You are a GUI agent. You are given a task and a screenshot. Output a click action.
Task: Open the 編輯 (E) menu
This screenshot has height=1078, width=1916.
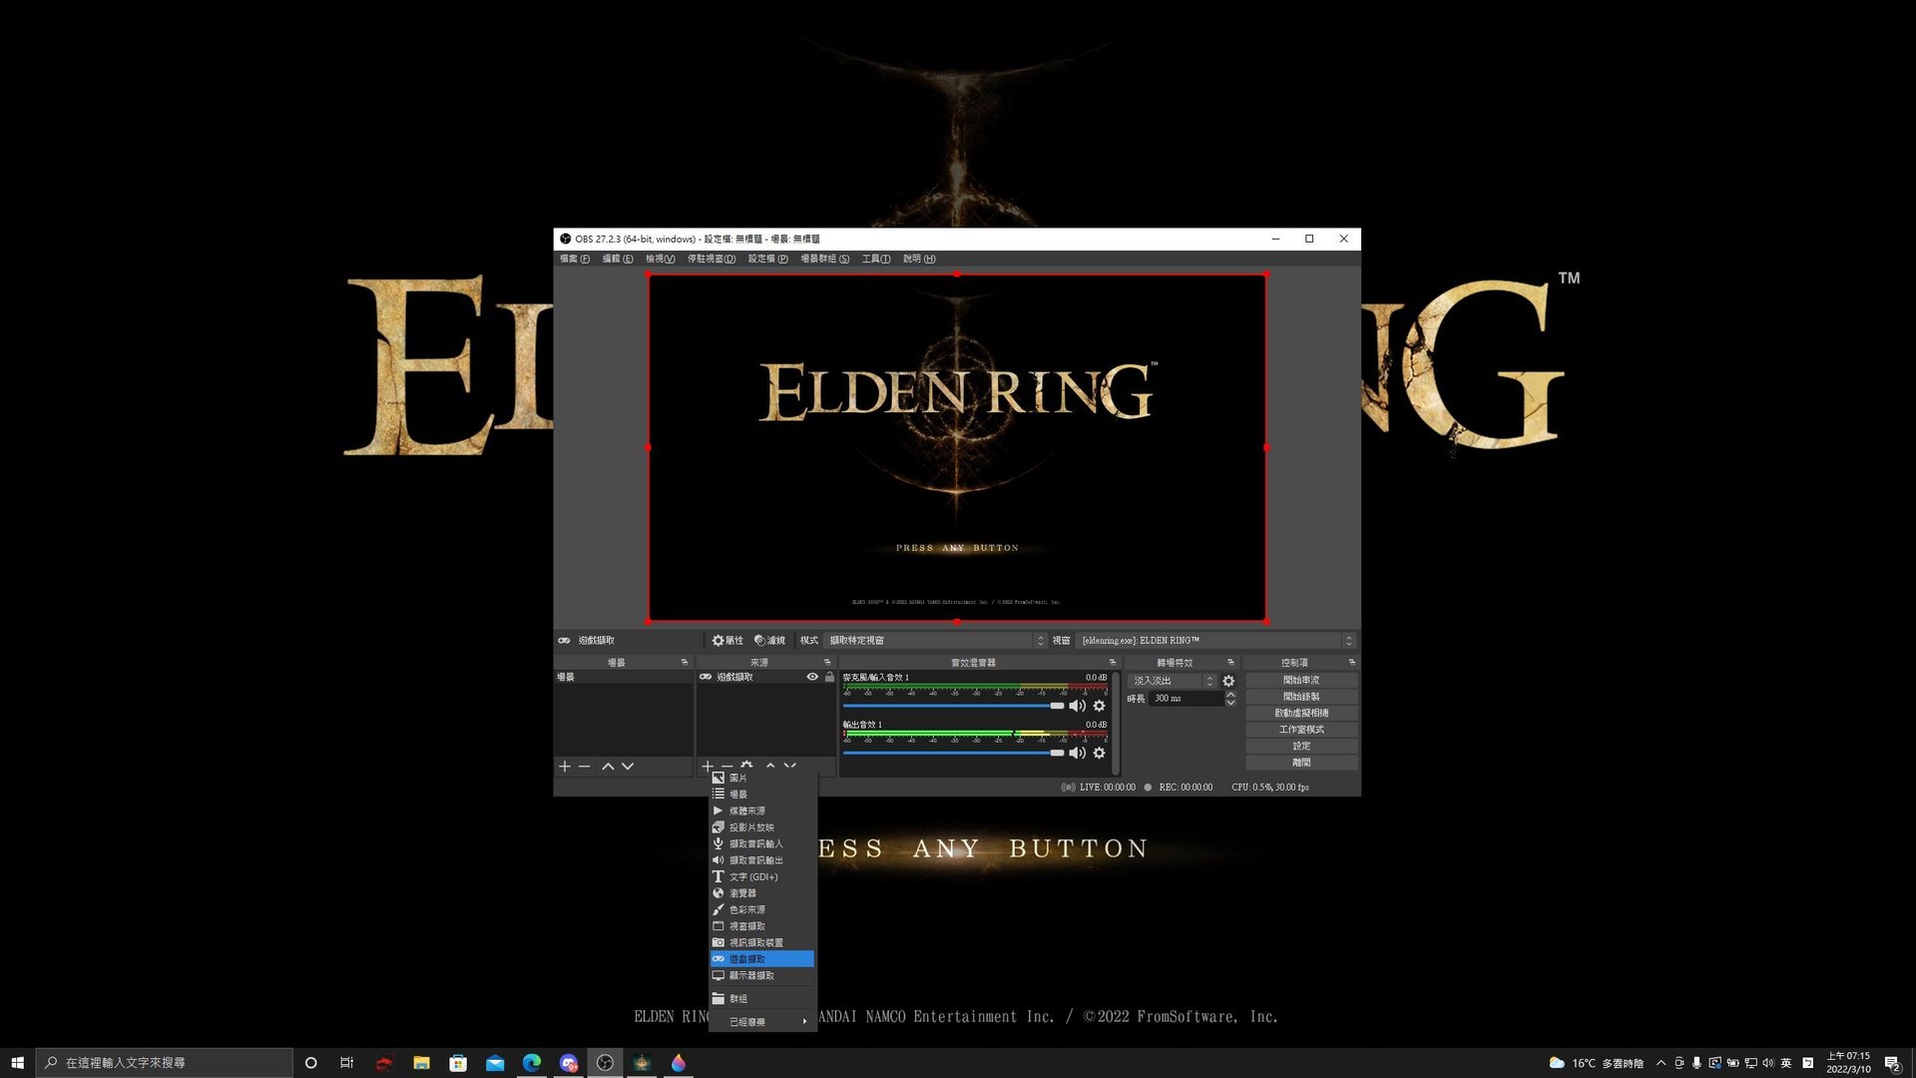click(x=618, y=259)
